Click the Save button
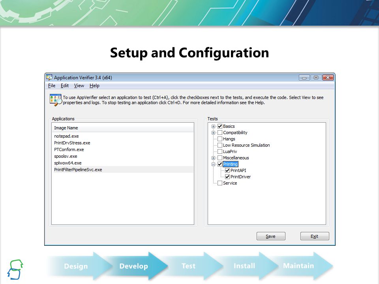 [x=271, y=236]
